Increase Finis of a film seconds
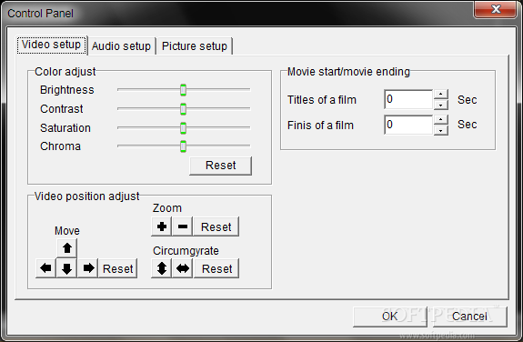The width and height of the screenshot is (523, 342). click(441, 120)
